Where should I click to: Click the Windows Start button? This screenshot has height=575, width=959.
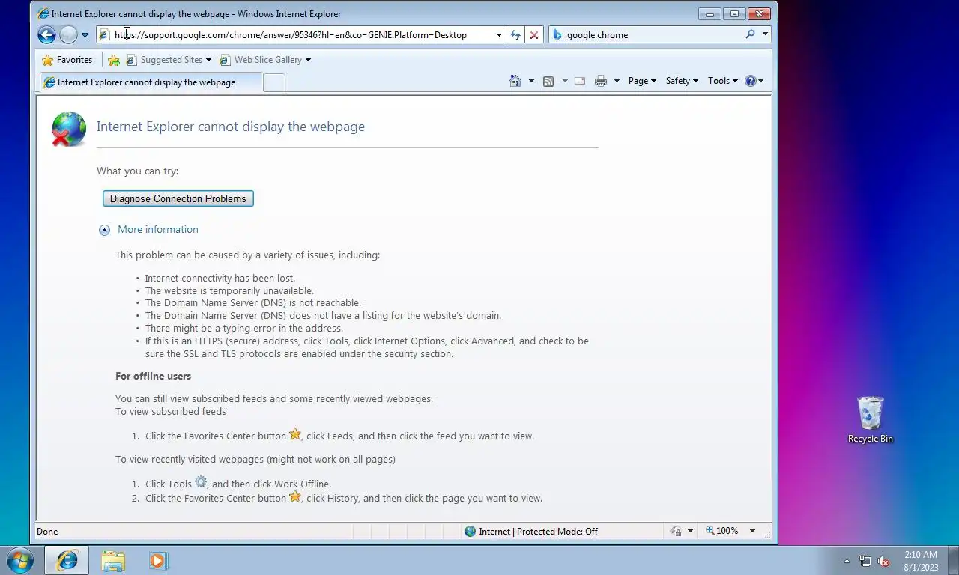[20, 560]
